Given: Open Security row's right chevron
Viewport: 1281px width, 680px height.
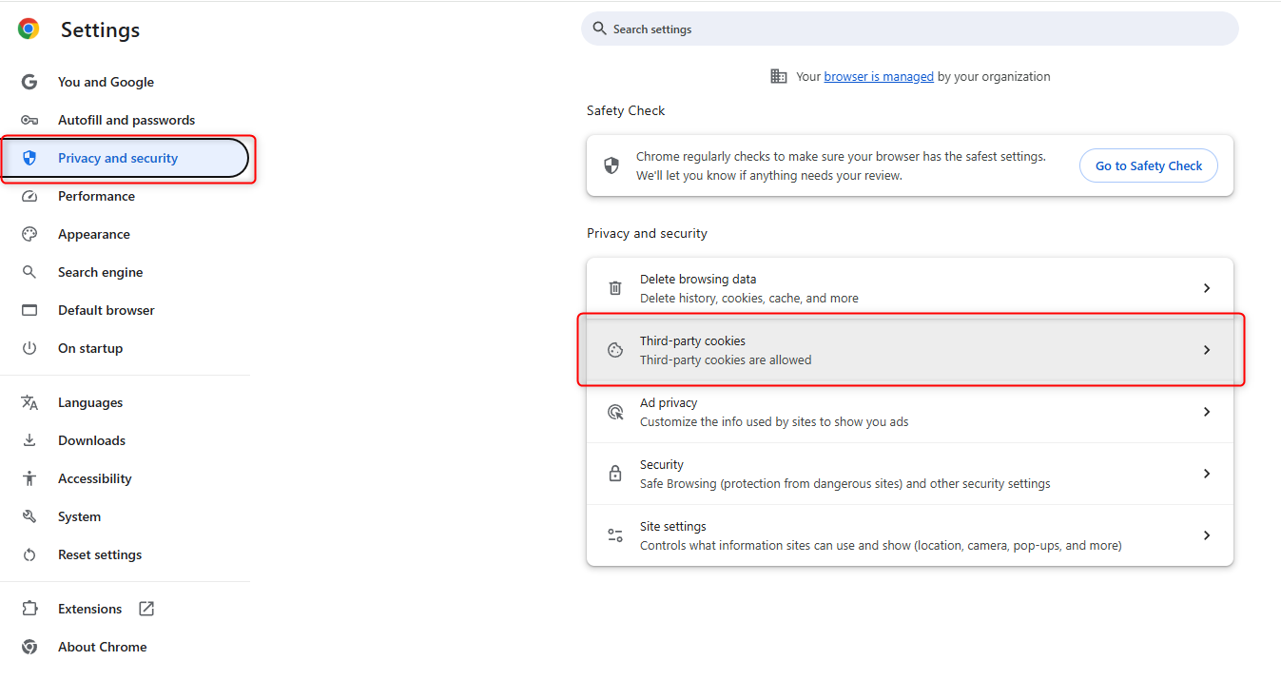Looking at the screenshot, I should pyautogui.click(x=1207, y=474).
